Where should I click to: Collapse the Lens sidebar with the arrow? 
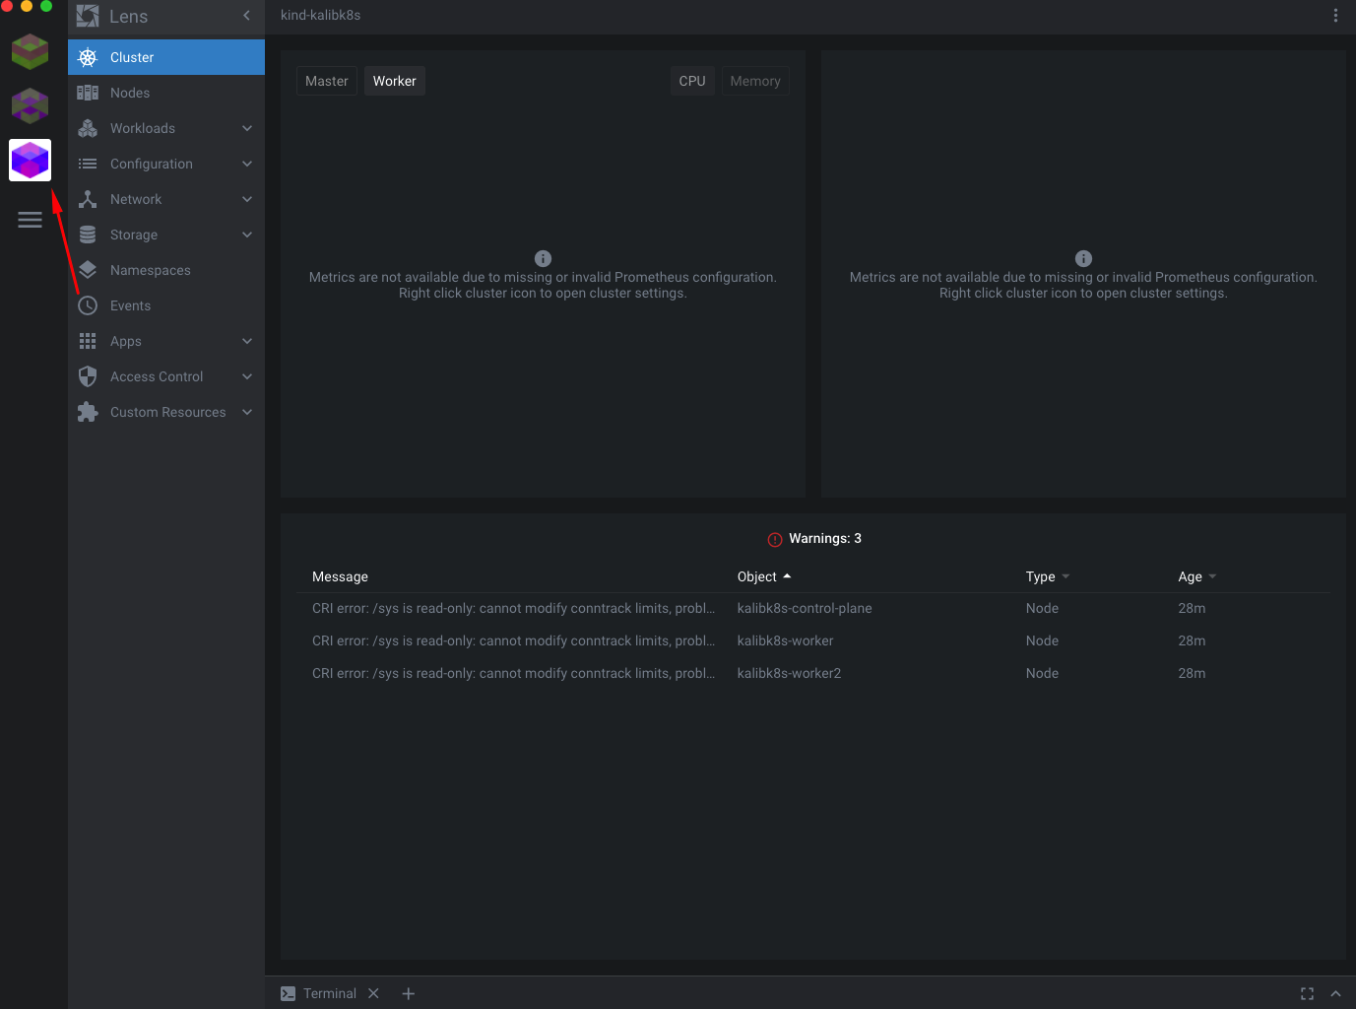pyautogui.click(x=246, y=16)
